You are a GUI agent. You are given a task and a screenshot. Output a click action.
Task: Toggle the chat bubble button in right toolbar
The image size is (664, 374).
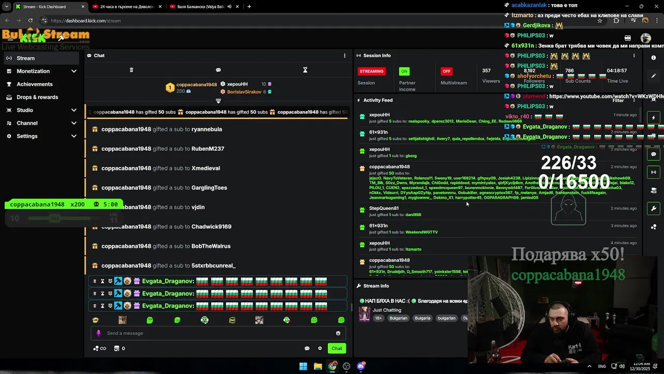[654, 154]
